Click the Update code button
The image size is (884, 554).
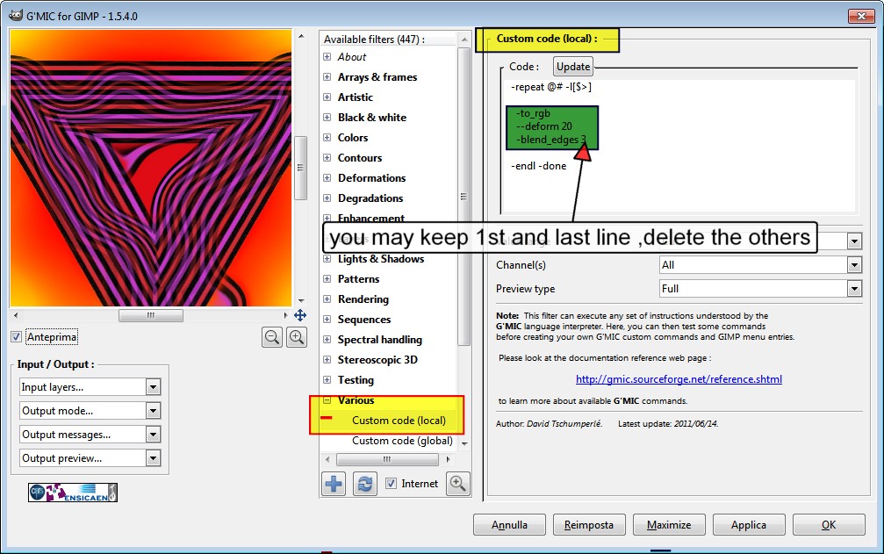coord(573,67)
